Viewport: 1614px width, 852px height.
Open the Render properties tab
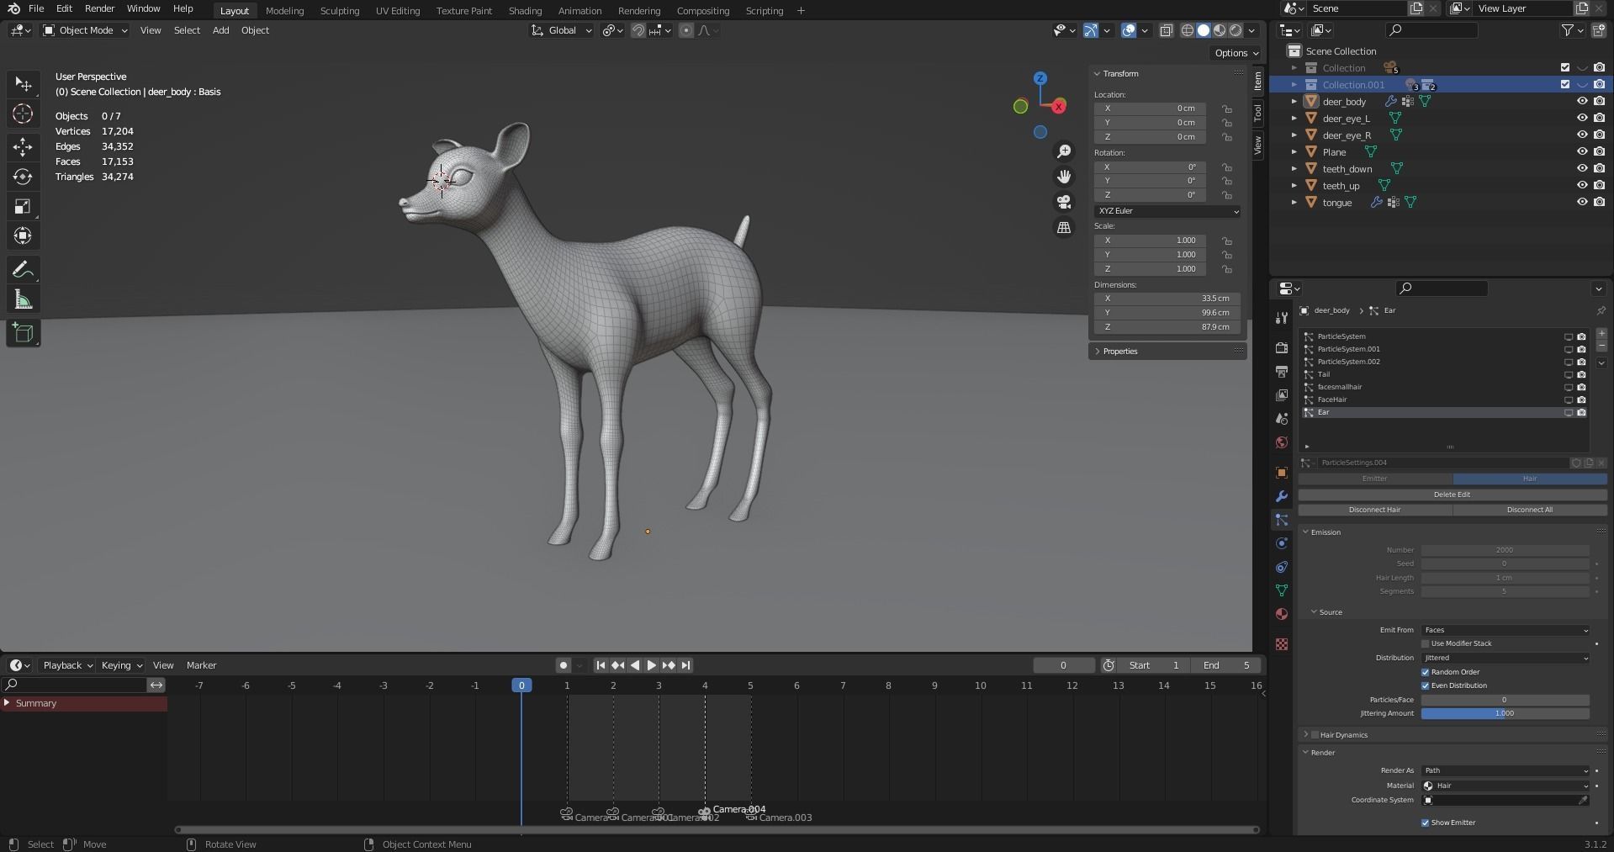pyautogui.click(x=1282, y=347)
